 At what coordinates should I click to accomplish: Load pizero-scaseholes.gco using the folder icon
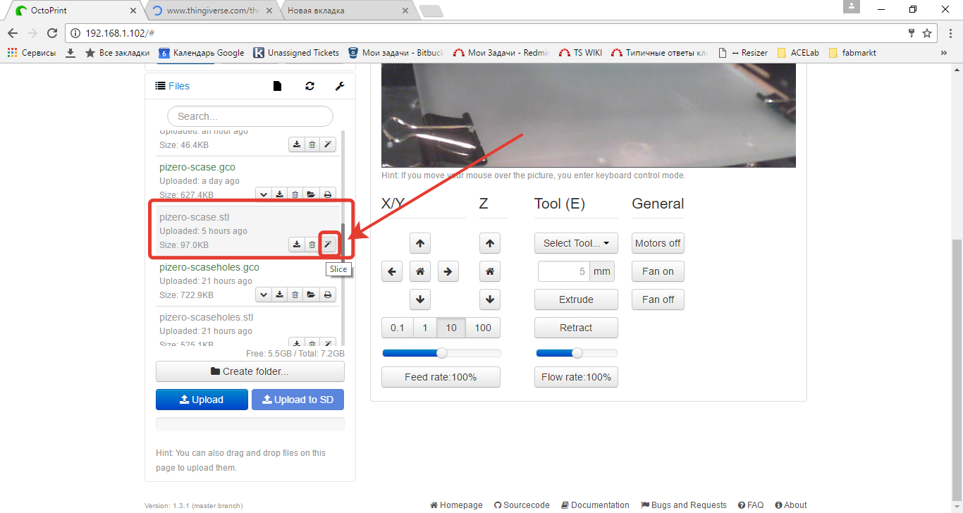(312, 295)
